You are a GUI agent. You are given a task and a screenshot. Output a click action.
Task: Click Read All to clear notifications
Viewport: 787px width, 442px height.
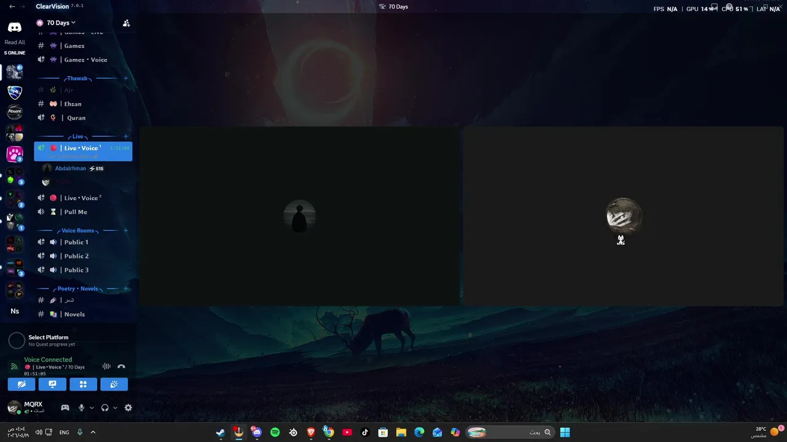pos(15,42)
